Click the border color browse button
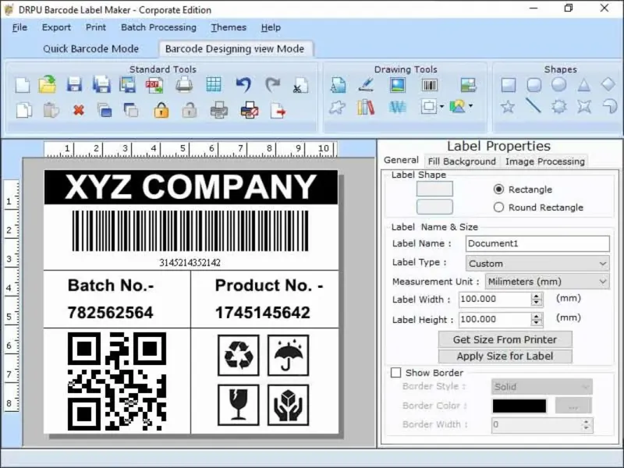Viewport: 624px width, 468px height. (x=573, y=406)
